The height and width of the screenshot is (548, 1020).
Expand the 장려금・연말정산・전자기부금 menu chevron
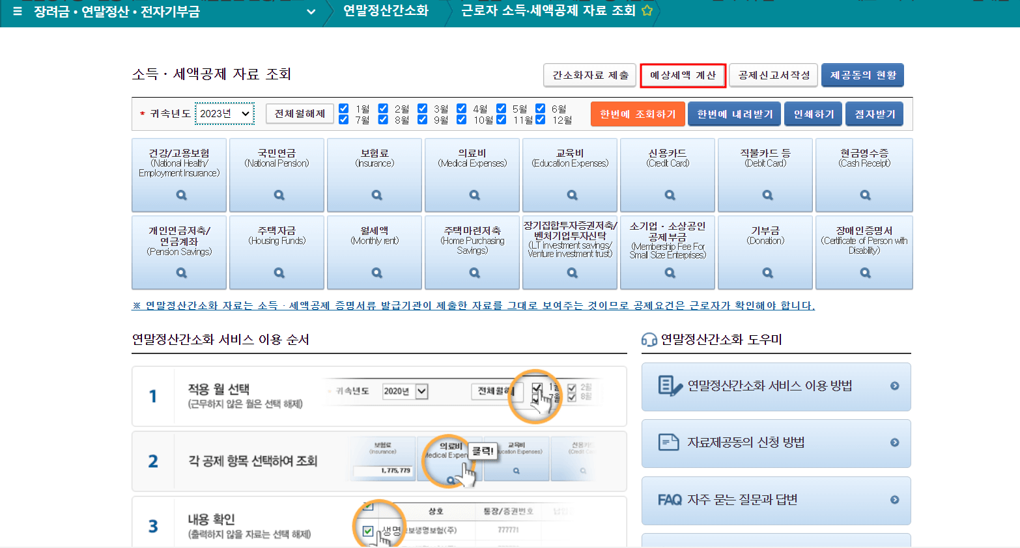point(311,11)
